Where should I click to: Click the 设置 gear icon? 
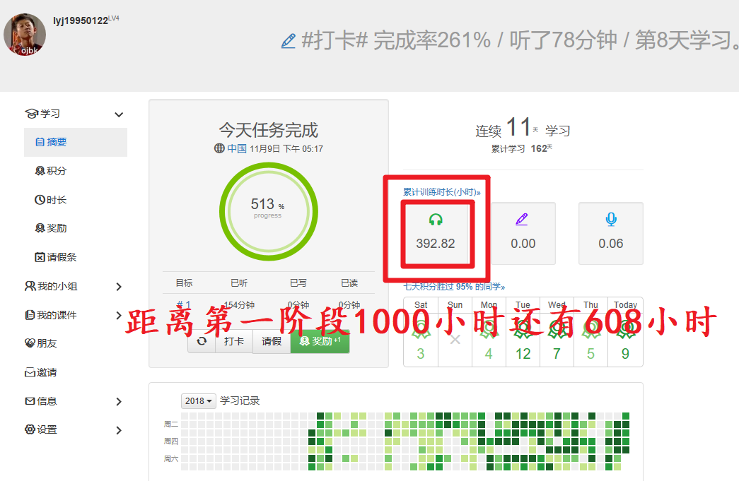tap(30, 429)
